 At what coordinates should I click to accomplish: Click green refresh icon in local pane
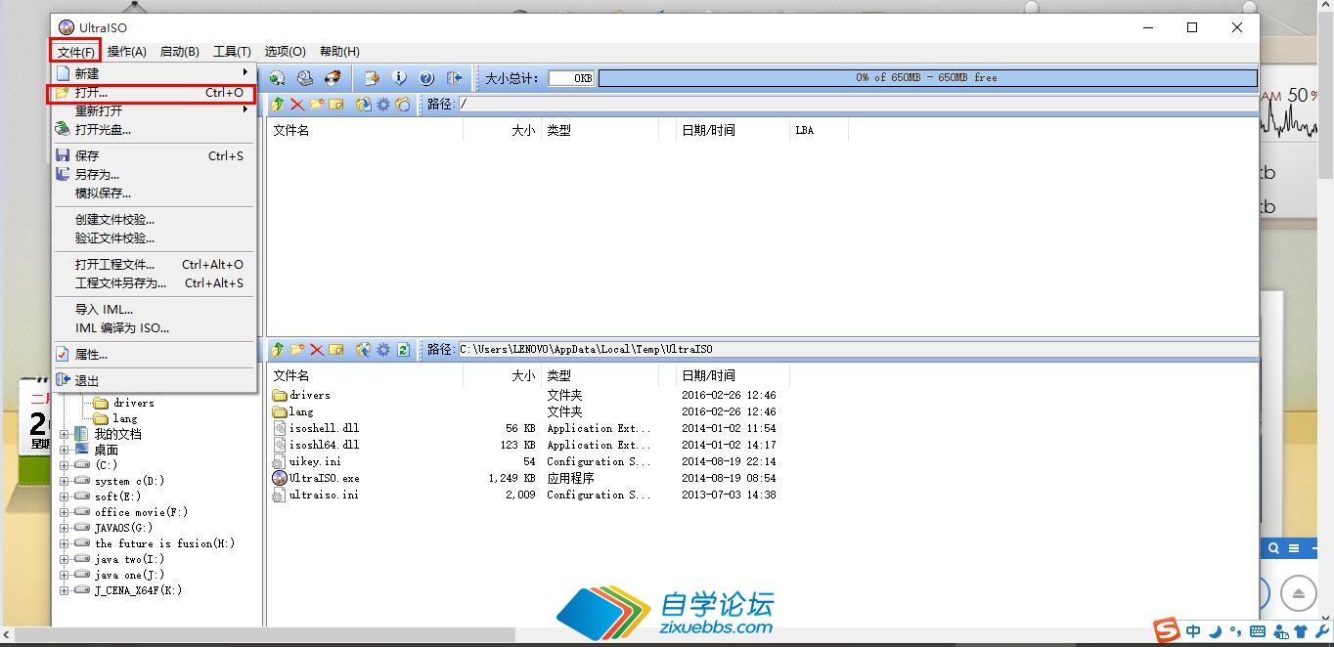(403, 349)
